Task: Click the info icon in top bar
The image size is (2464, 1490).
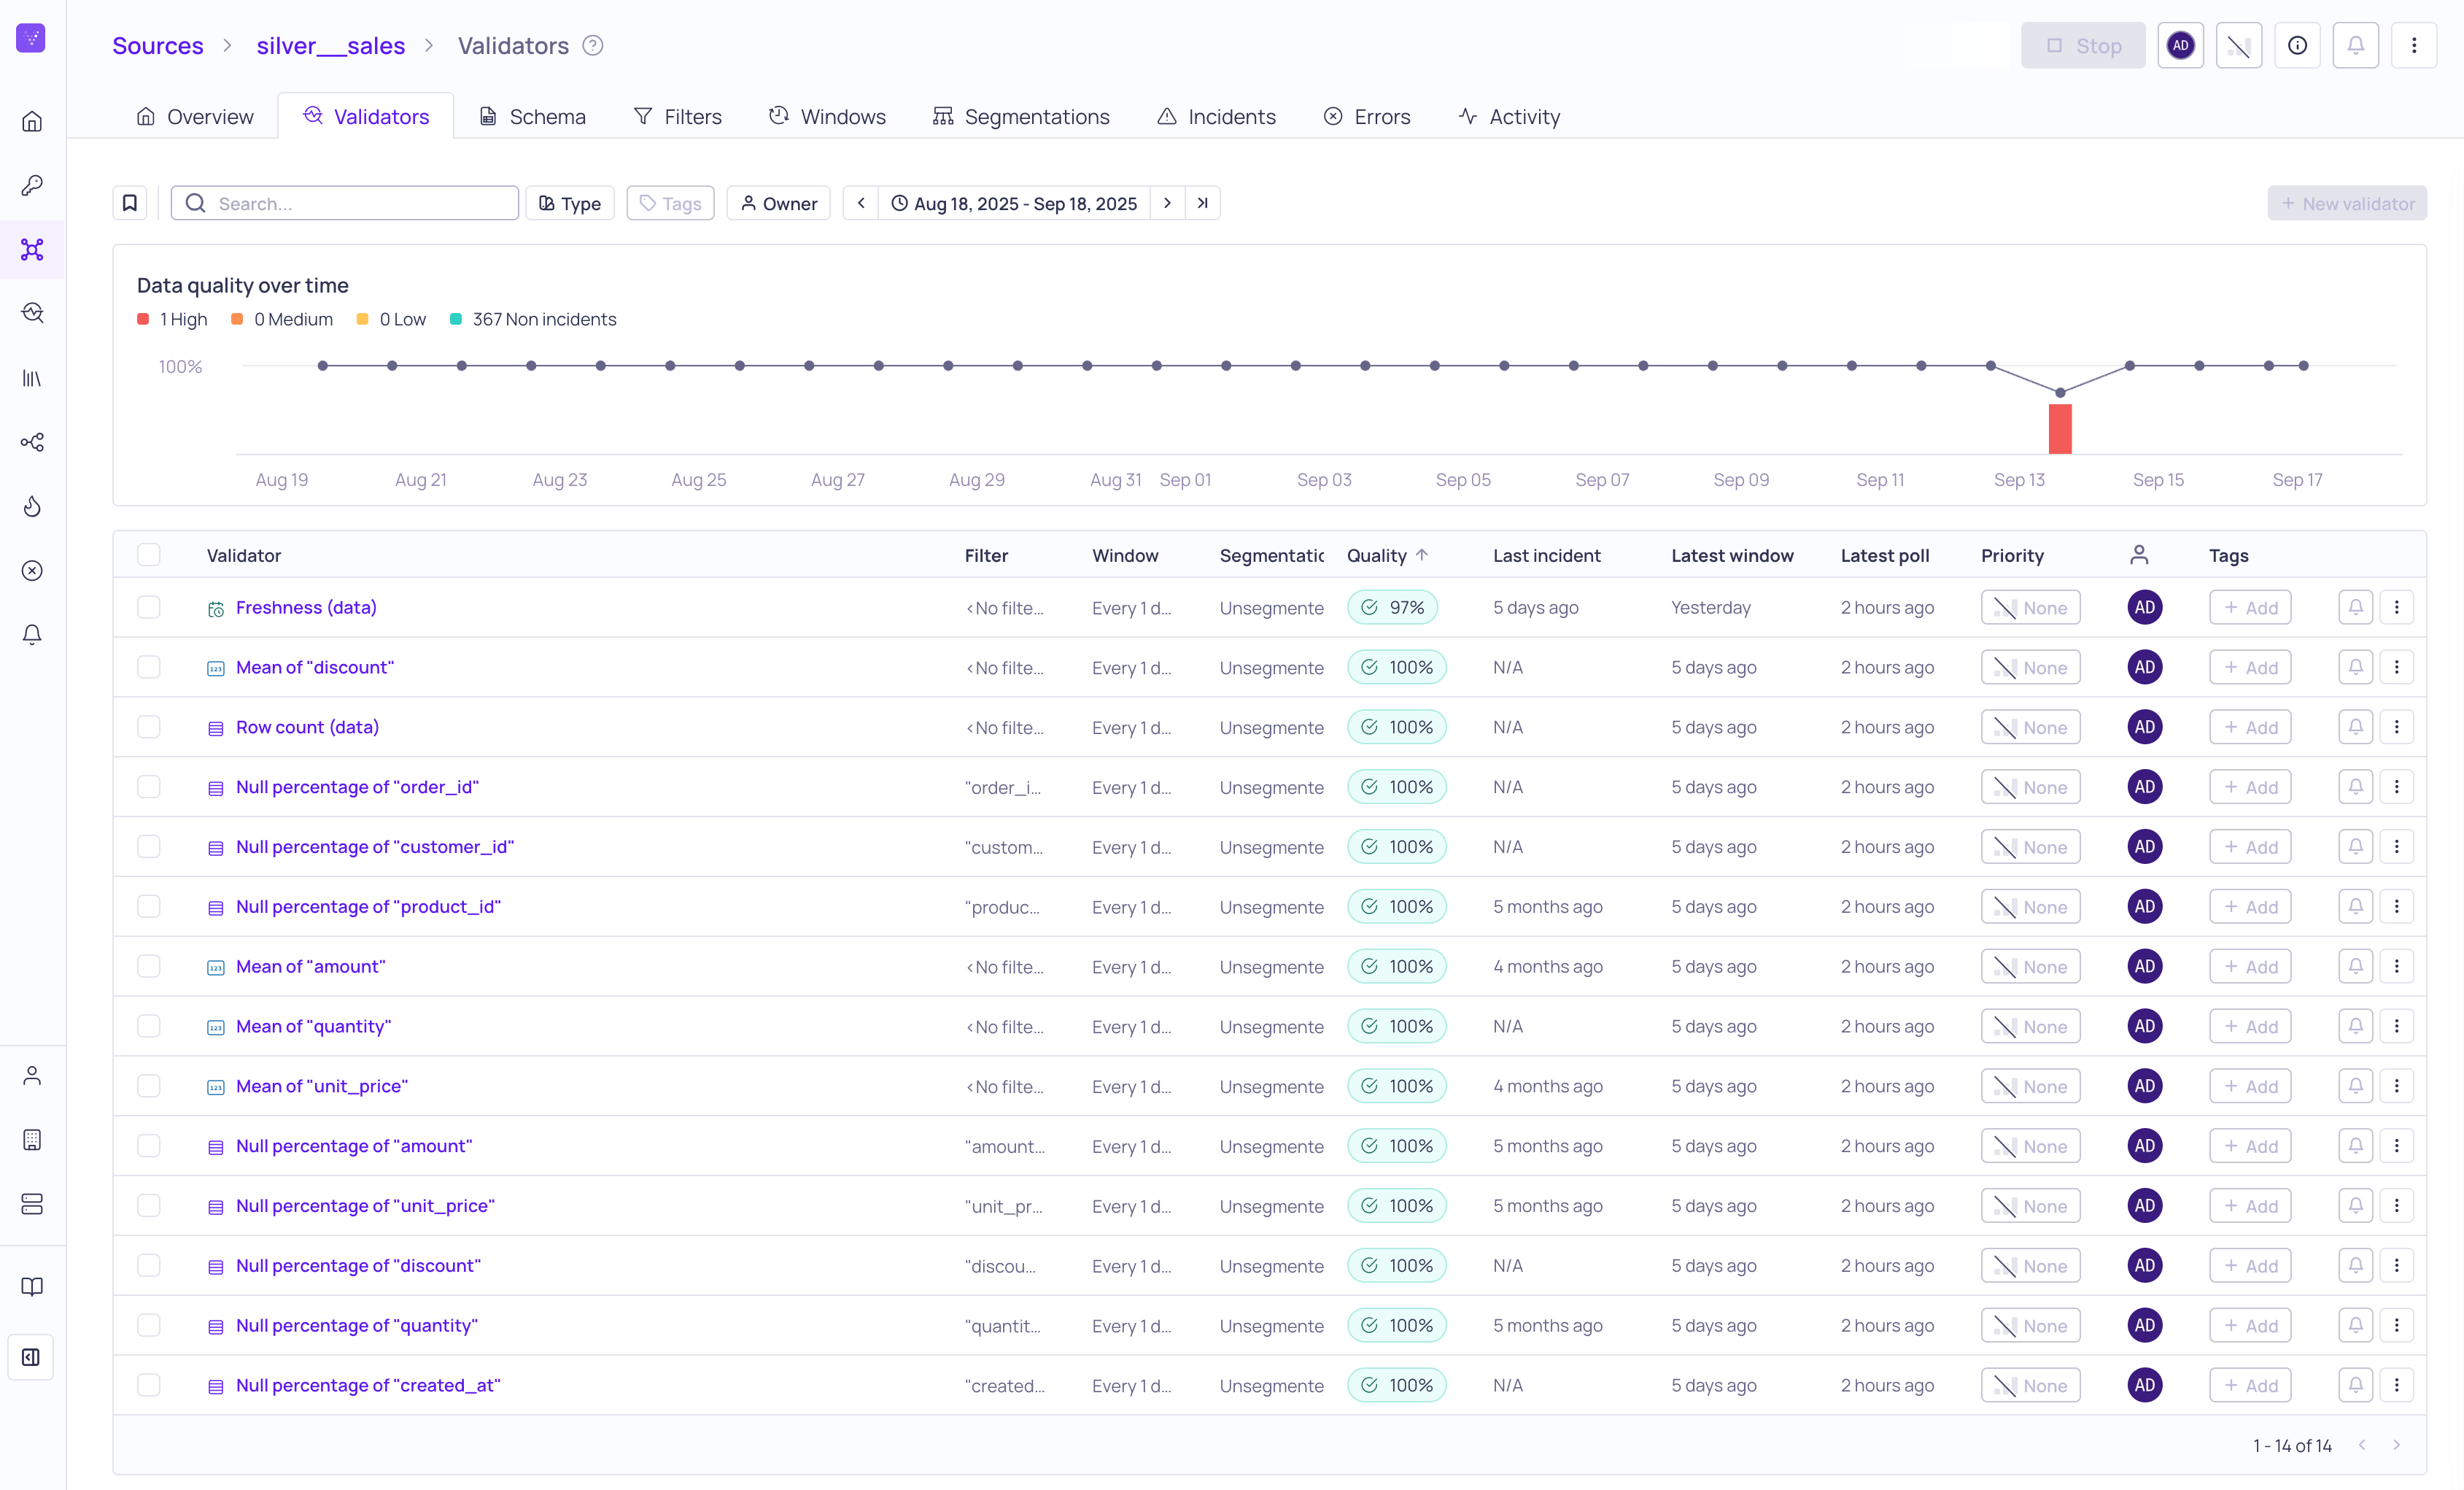Action: click(x=2297, y=45)
